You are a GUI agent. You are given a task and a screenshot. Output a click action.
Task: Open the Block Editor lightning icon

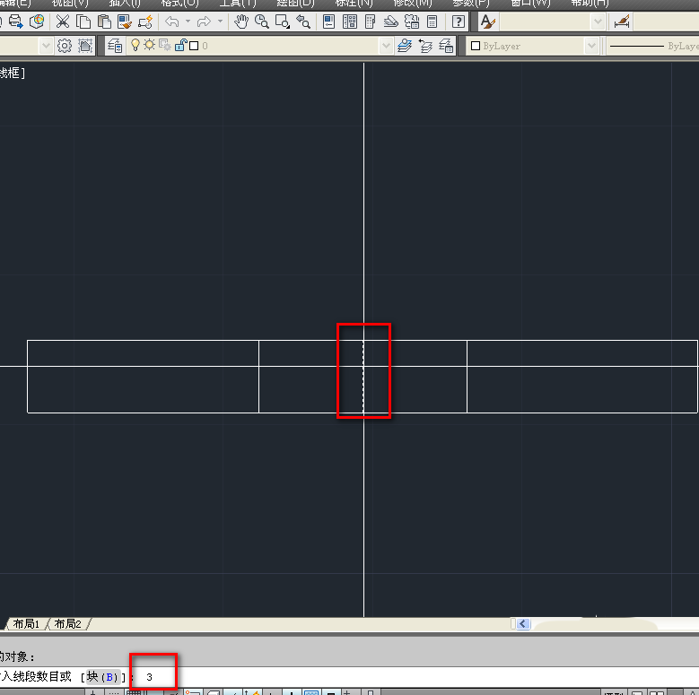(x=145, y=21)
